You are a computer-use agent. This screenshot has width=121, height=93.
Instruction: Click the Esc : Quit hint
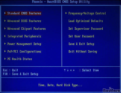10,70
